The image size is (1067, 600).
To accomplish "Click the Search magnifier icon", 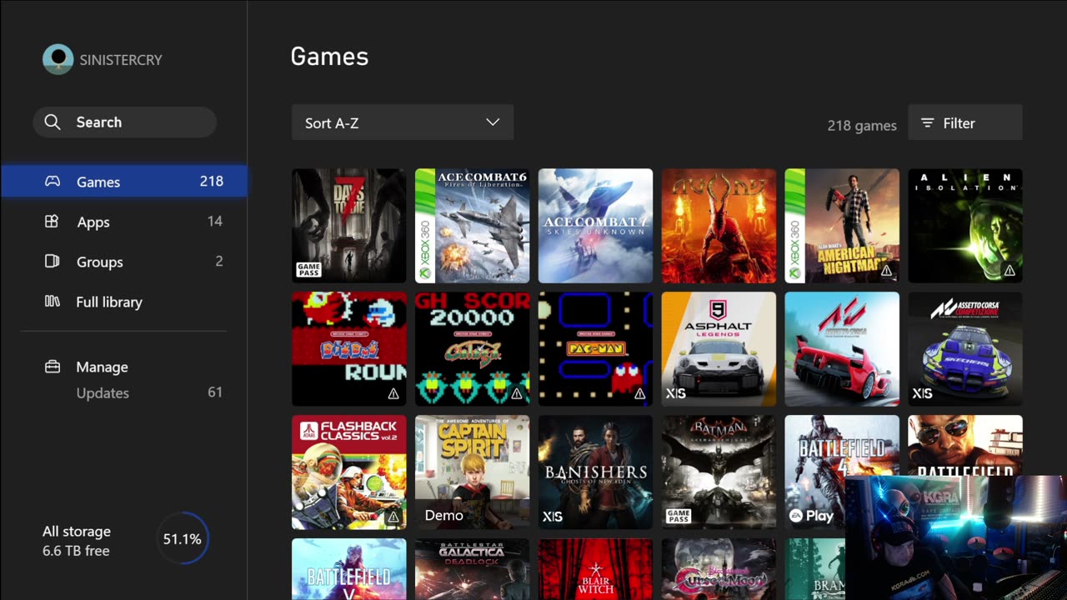I will pyautogui.click(x=53, y=122).
